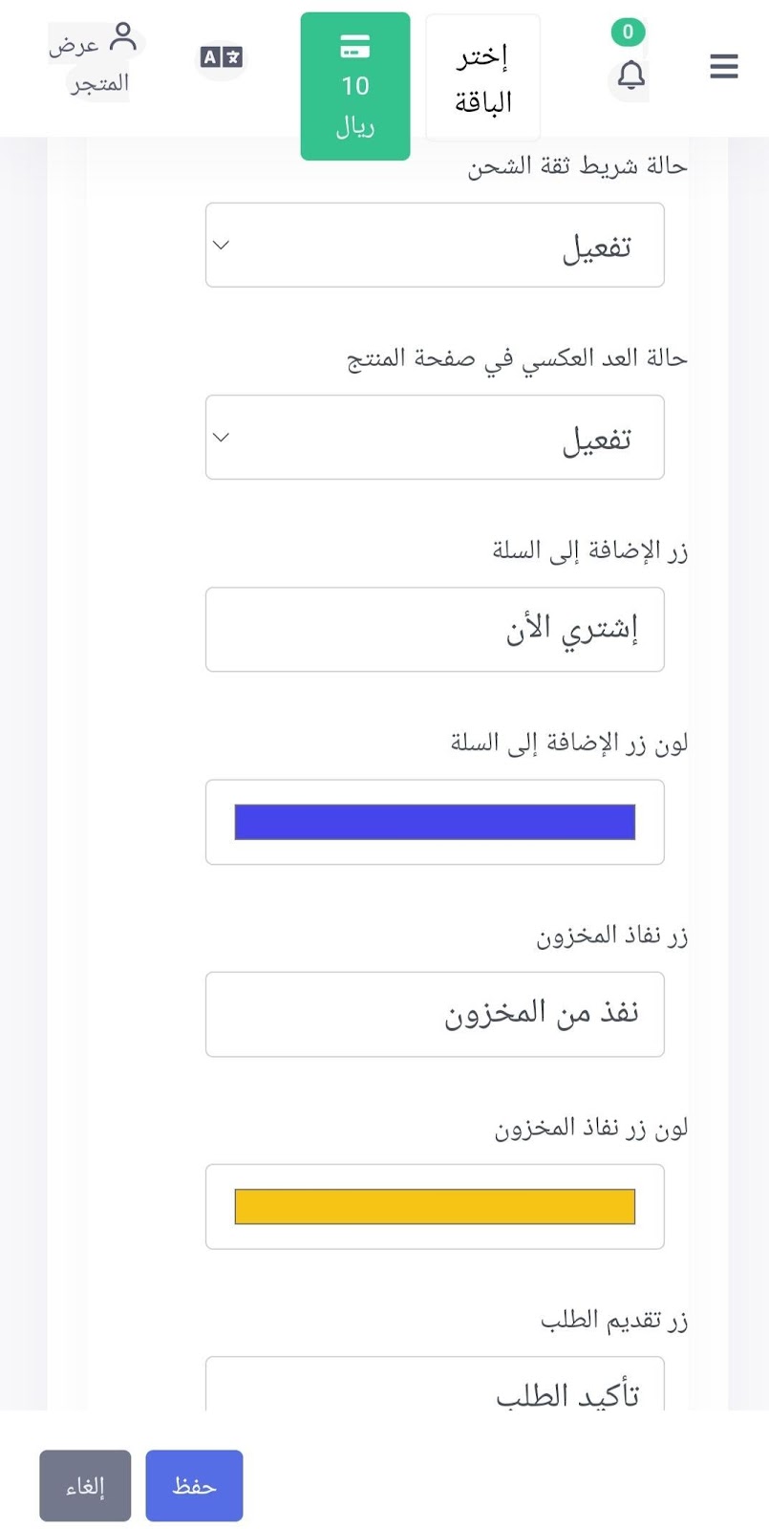Click chevron arrow of countdown status dropdown
The width and height of the screenshot is (769, 1529).
[x=221, y=437]
